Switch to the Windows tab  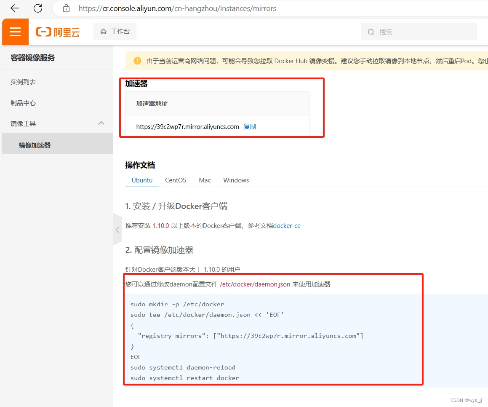[x=236, y=180]
